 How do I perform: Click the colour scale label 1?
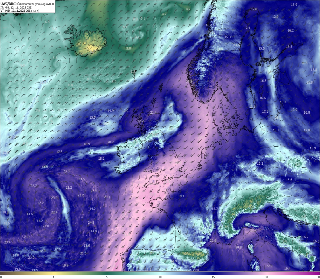53,277
